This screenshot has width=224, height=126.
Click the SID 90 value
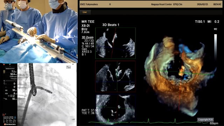[14, 90]
